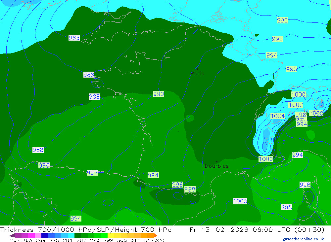Pick the light pink legend swatch
Screen dimensions: 331x242
point(38,235)
